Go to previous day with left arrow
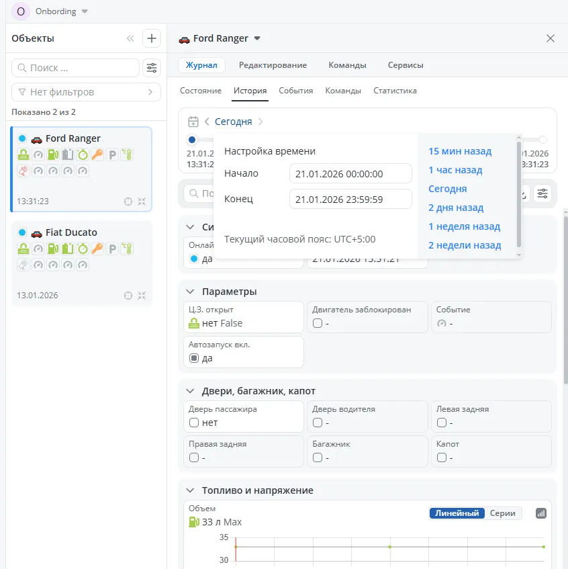Screen dimensions: 568x569 (207, 122)
